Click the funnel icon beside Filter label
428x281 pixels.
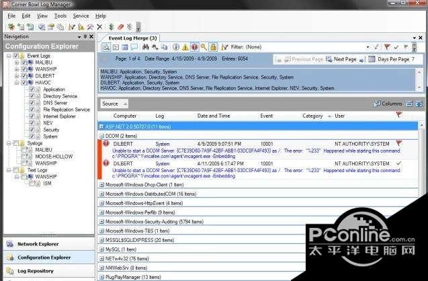click(x=224, y=47)
